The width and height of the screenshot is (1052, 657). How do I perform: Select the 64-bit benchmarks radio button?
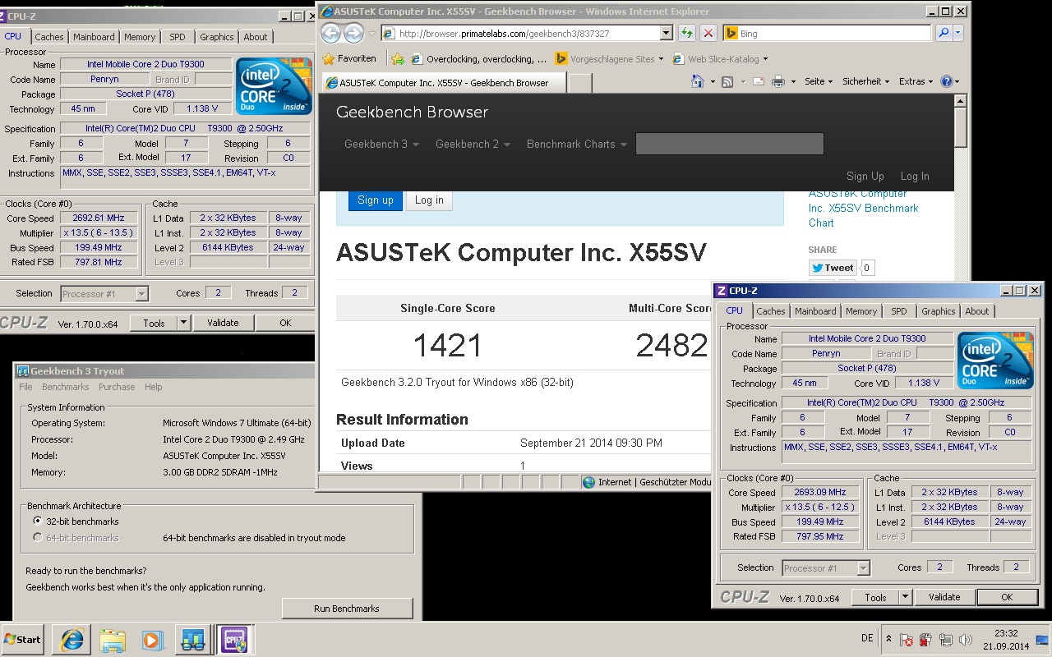coord(37,538)
